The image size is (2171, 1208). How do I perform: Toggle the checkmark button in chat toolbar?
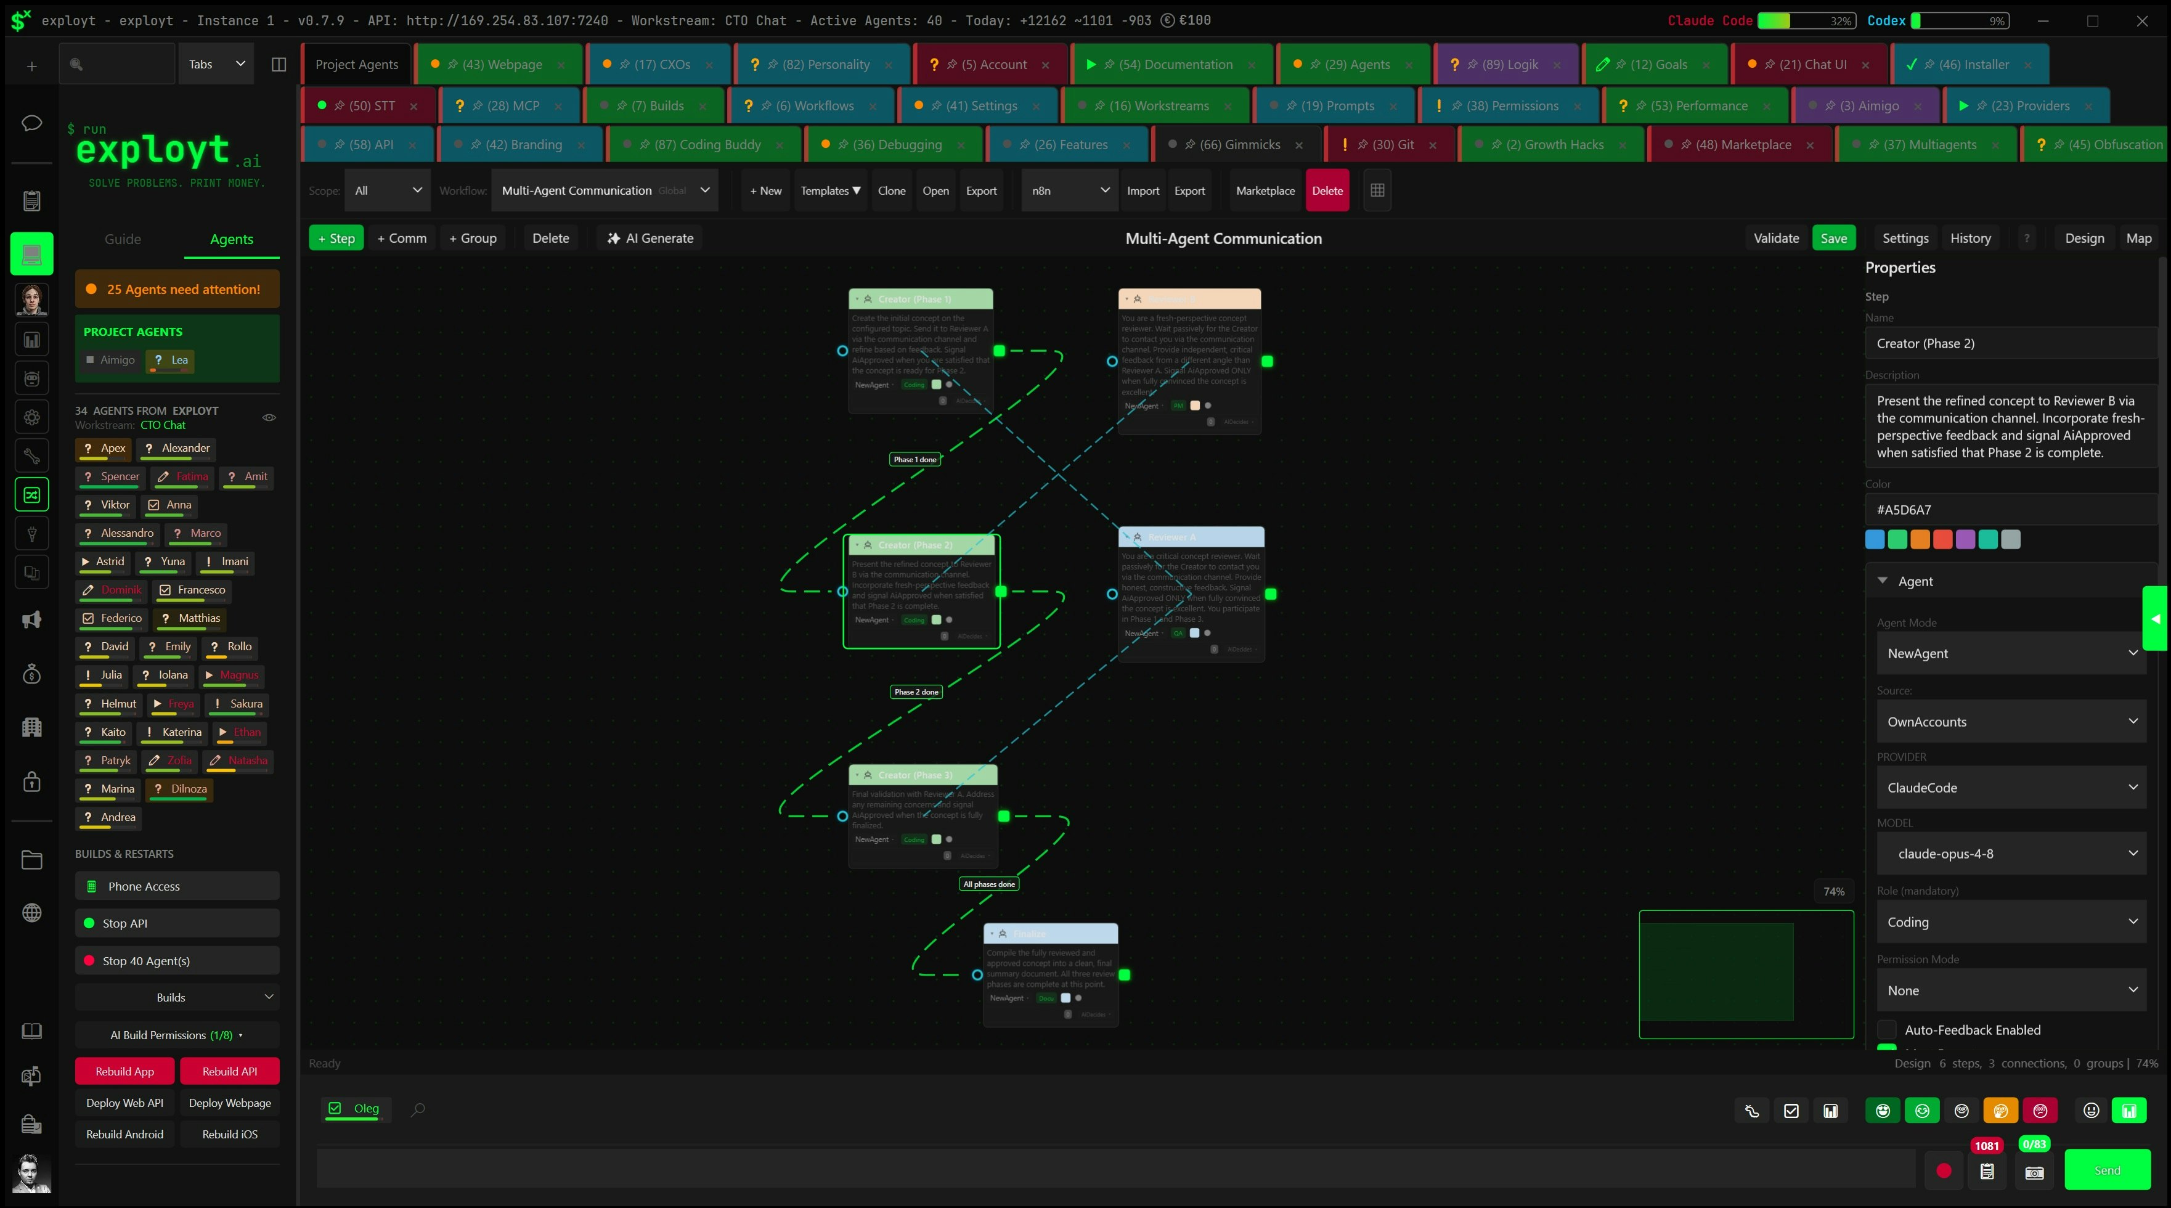pyautogui.click(x=1791, y=1111)
